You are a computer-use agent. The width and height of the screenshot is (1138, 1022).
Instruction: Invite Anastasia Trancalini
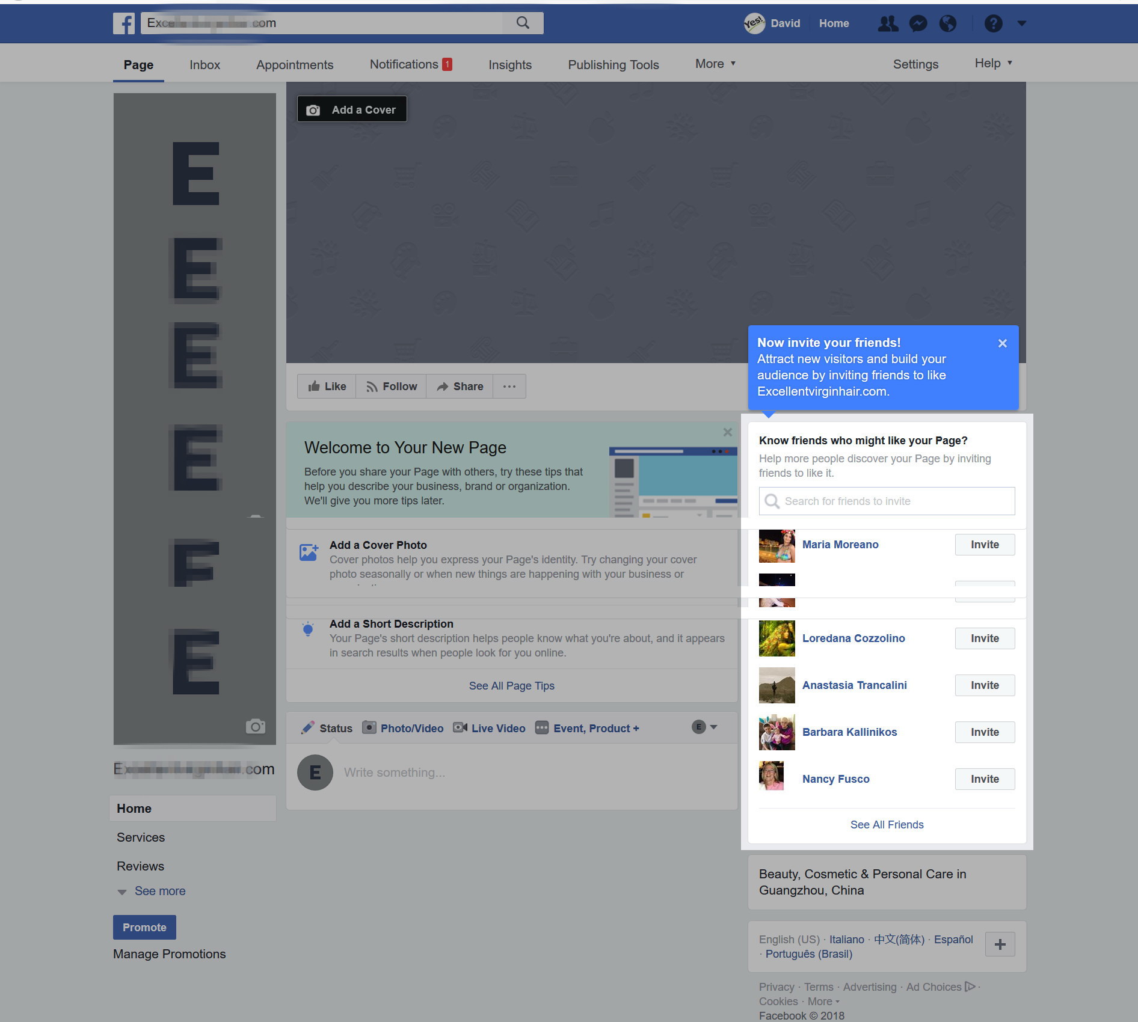[985, 685]
